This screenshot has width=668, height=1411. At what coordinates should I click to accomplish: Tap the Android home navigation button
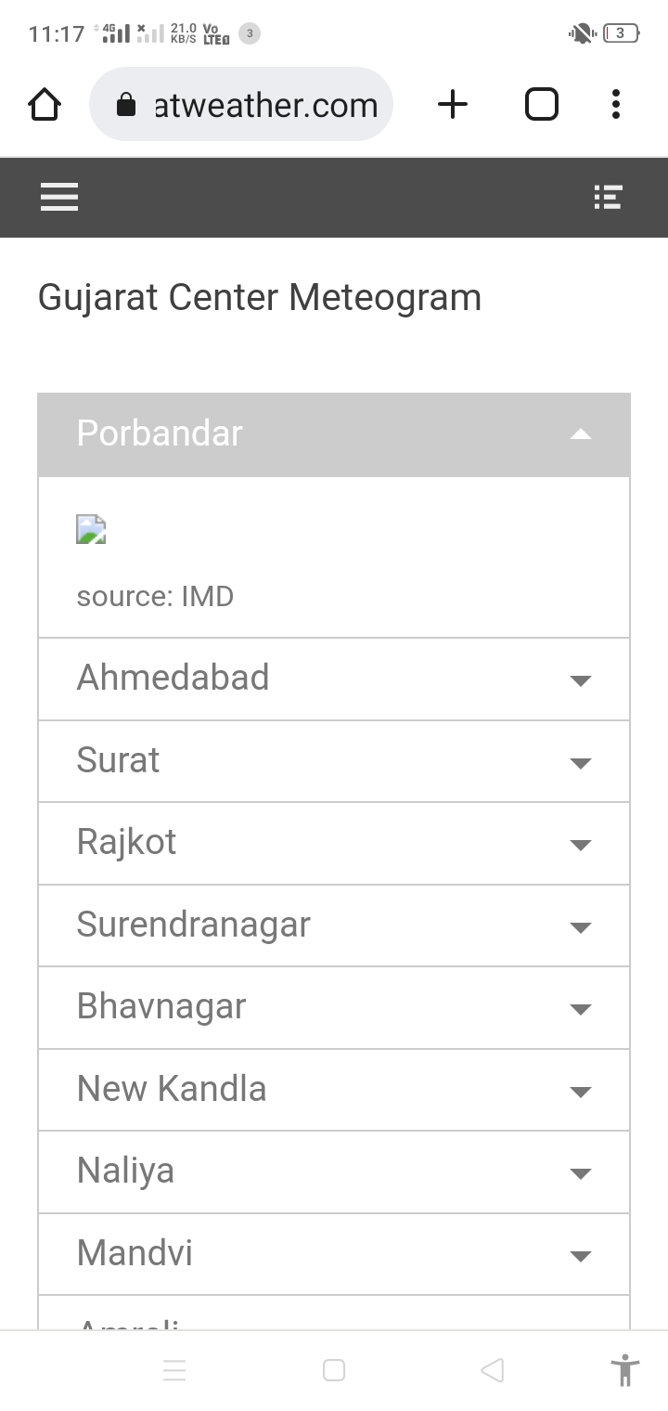pyautogui.click(x=334, y=1370)
